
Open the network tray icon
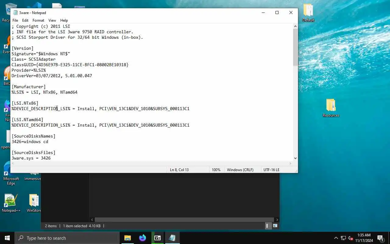(343, 238)
